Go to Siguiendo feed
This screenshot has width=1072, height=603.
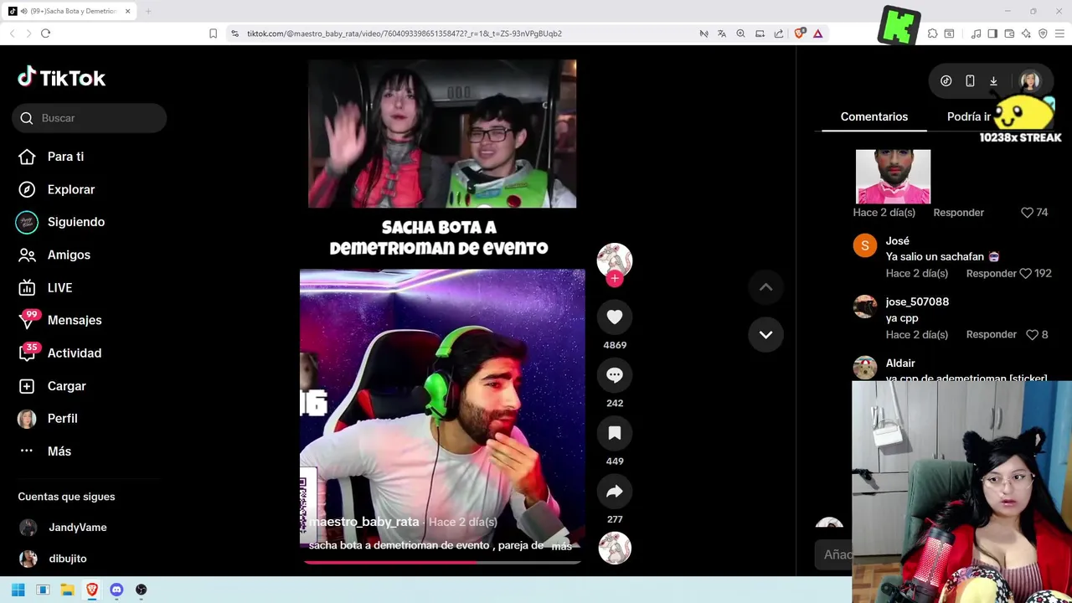(61, 222)
